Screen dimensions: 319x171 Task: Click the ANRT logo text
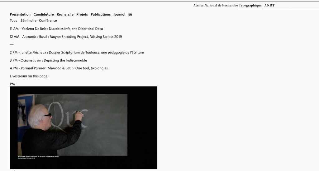269,5
